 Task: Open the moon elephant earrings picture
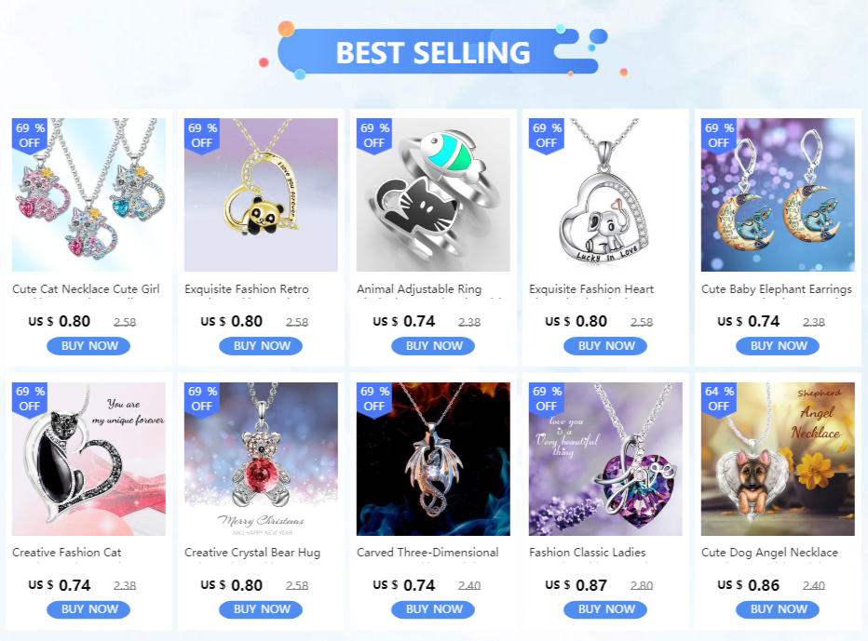(x=778, y=194)
